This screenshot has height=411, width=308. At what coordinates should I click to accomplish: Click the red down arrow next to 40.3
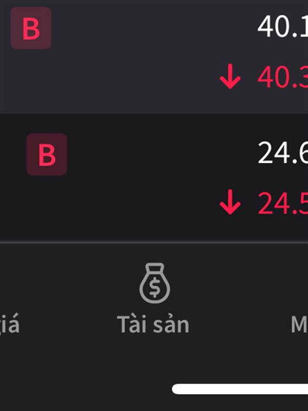[x=230, y=77]
